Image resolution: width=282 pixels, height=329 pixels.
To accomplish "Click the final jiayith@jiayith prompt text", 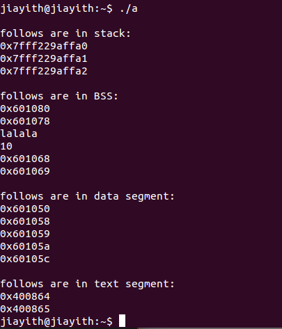I will tap(56, 321).
